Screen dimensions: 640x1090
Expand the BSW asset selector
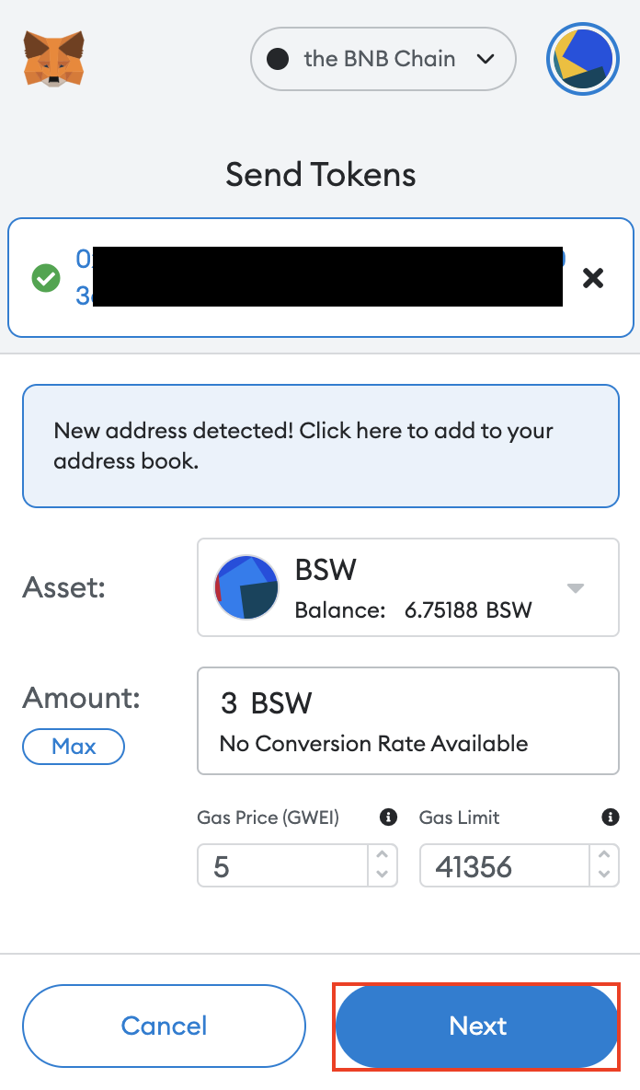[408, 587]
